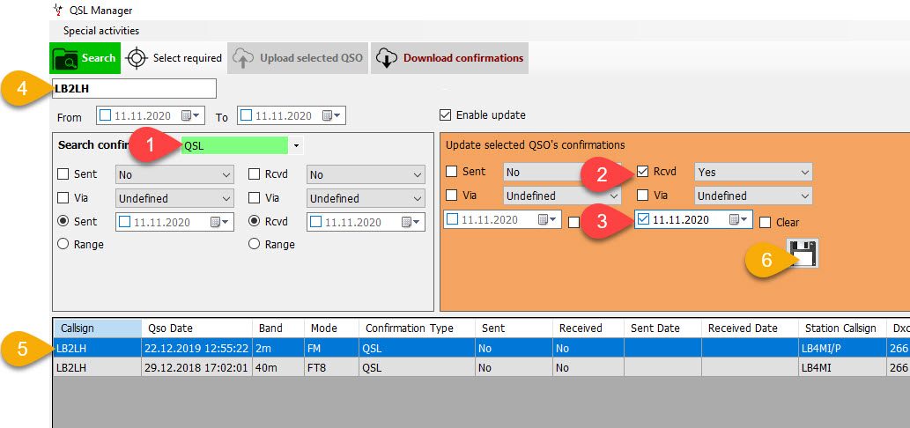Open Rcvd No dropdown in search panel
This screenshot has width=910, height=428.
(366, 174)
